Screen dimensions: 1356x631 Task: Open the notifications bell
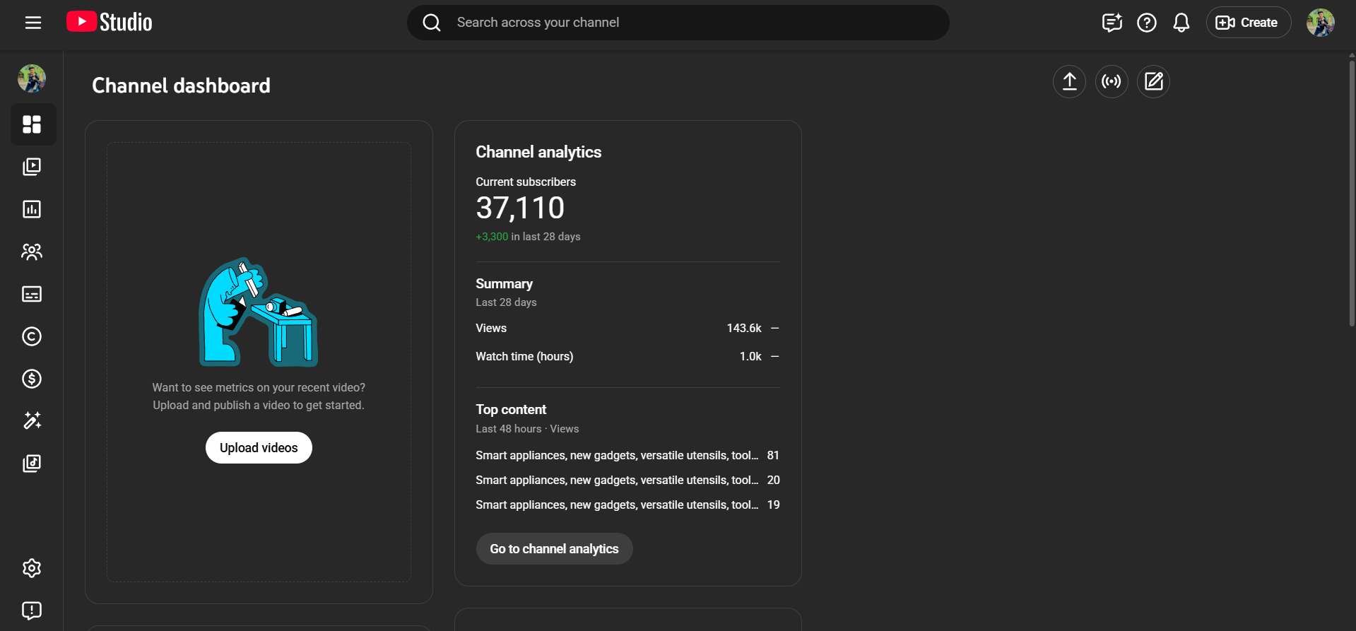pos(1181,23)
